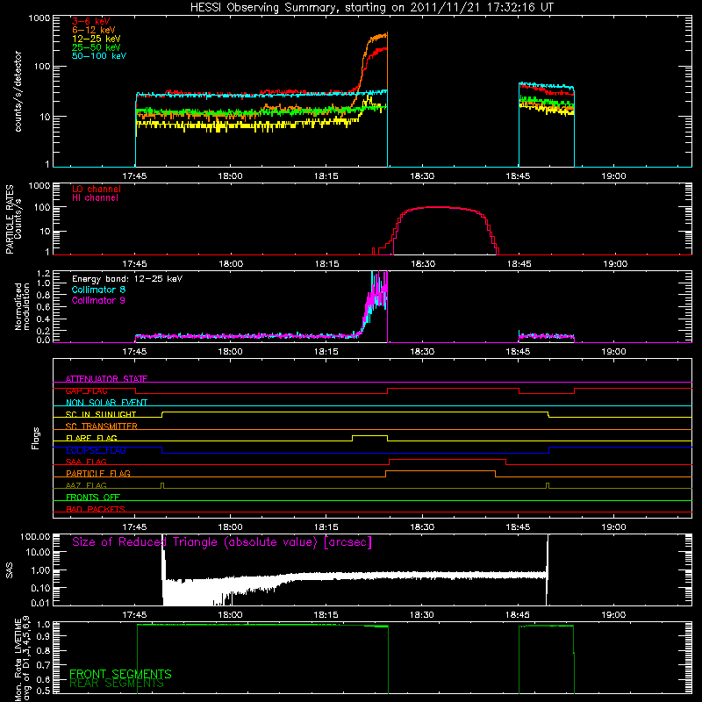Click the 'Size of Reduced Triangle' caption
Screen dimensions: 702x702
(222, 542)
